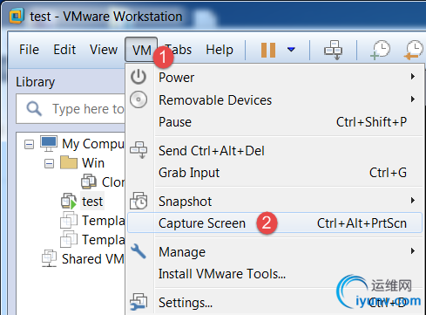Open the Help menu
Image resolution: width=426 pixels, height=315 pixels.
220,50
